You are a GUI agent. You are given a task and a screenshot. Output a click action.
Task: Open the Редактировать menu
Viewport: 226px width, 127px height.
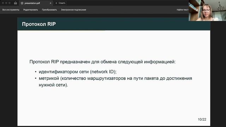click(31, 10)
